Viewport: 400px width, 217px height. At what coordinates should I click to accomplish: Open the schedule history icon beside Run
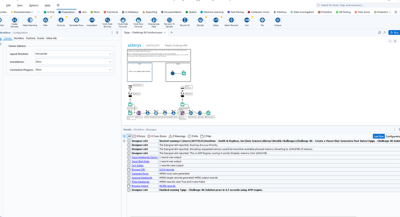point(380,32)
